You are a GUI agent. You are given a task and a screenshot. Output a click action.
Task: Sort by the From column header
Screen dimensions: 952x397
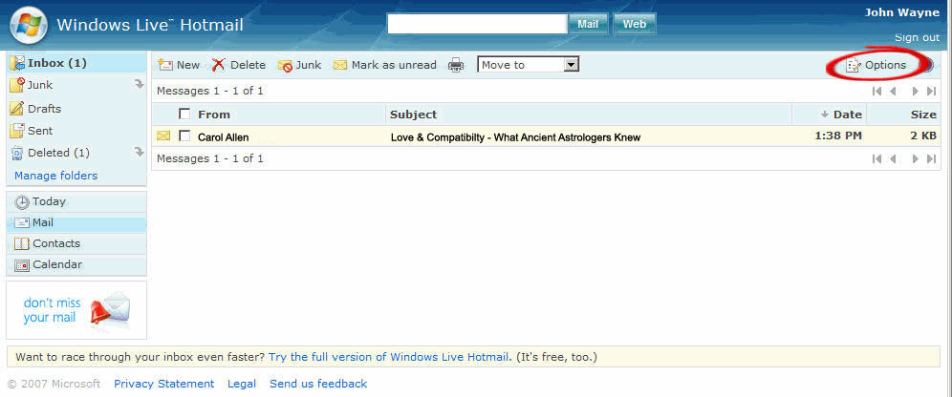coord(214,115)
